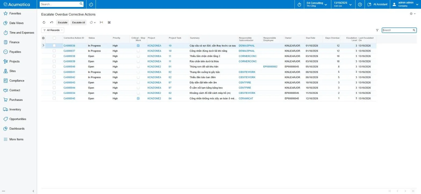Open the Help question mark menu
421x194 pixels.
pos(360,5)
